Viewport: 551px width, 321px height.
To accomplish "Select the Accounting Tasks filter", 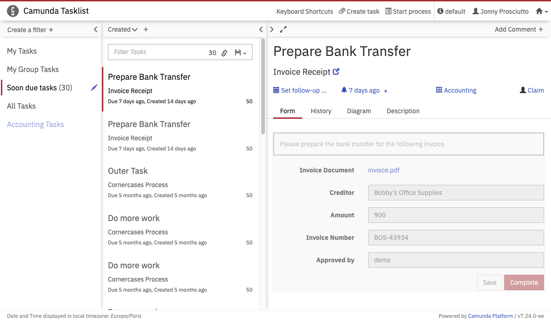I will tap(35, 124).
